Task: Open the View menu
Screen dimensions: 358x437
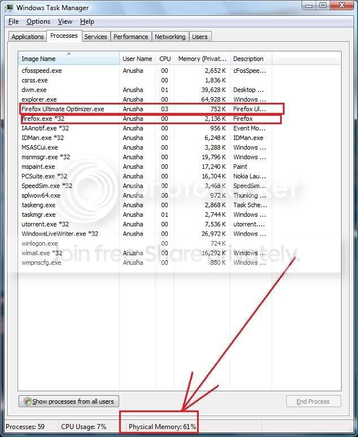Action: click(65, 21)
